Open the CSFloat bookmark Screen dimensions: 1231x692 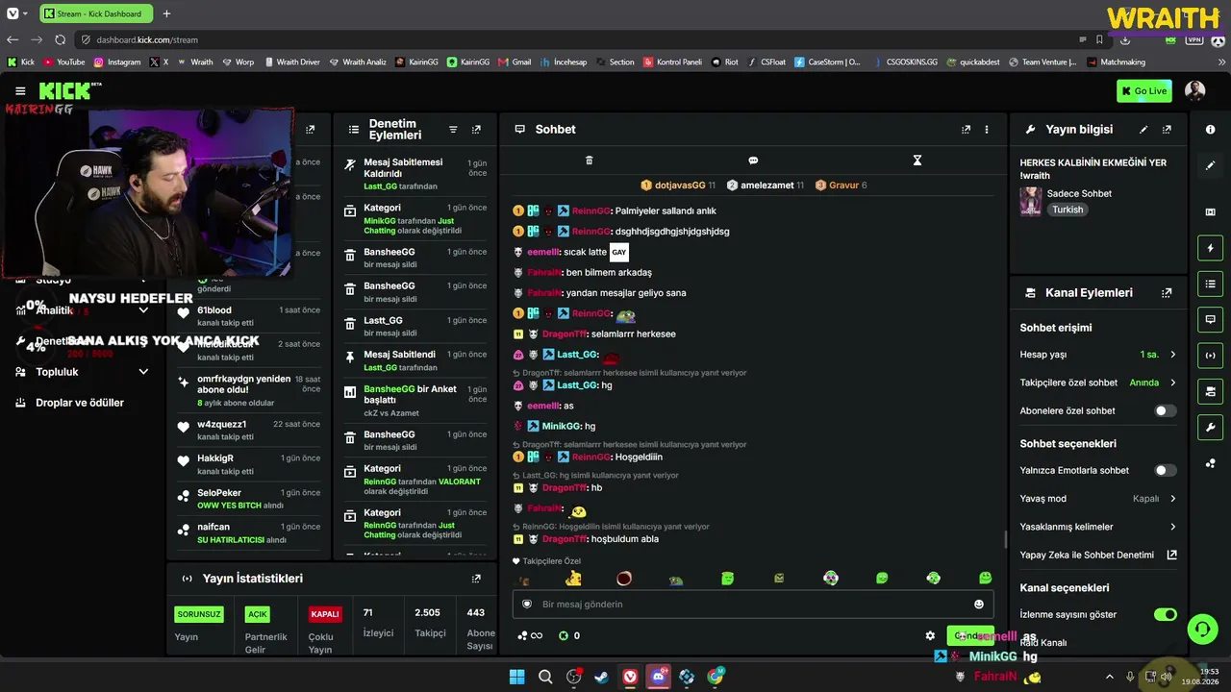point(766,62)
